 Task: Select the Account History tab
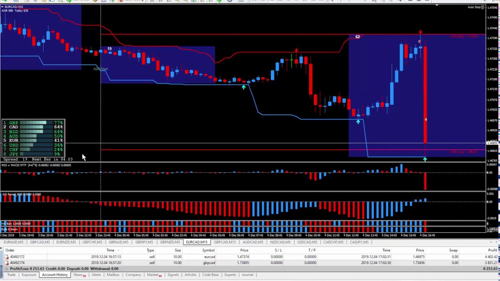[x=55, y=275]
